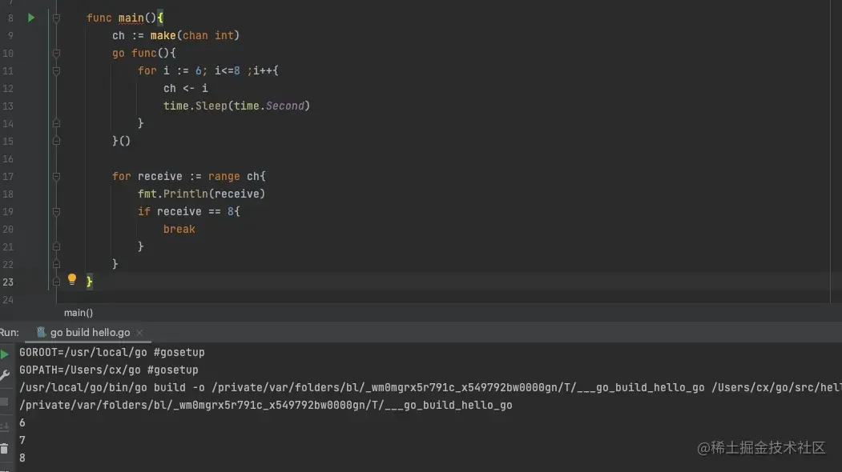Place cursor on the break statement
The image size is (842, 472).
[x=179, y=229]
